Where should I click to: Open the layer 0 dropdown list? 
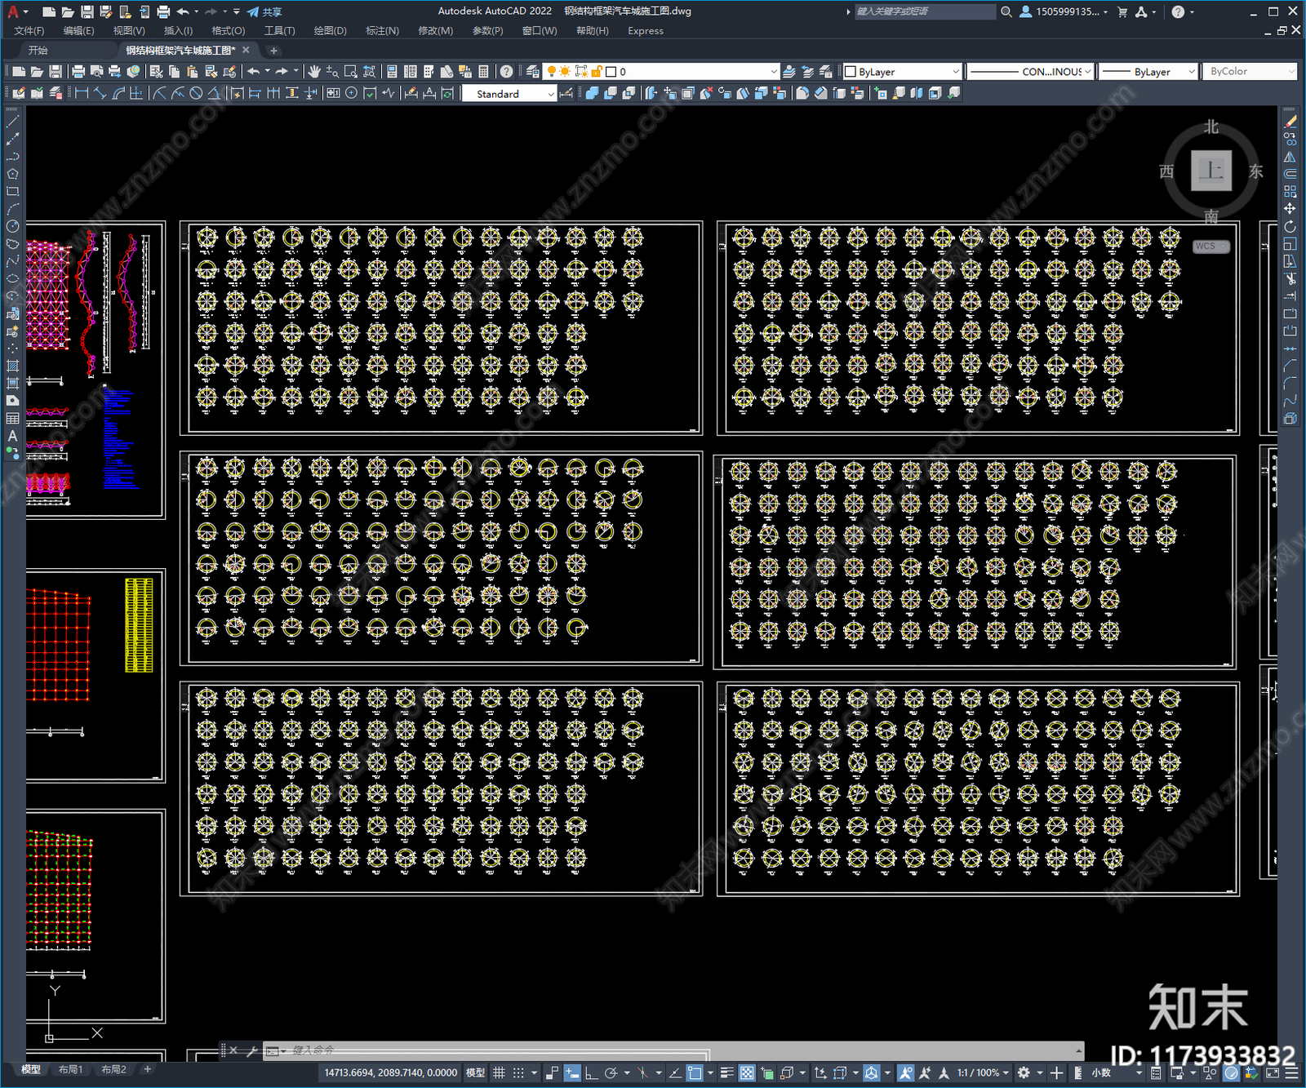692,72
